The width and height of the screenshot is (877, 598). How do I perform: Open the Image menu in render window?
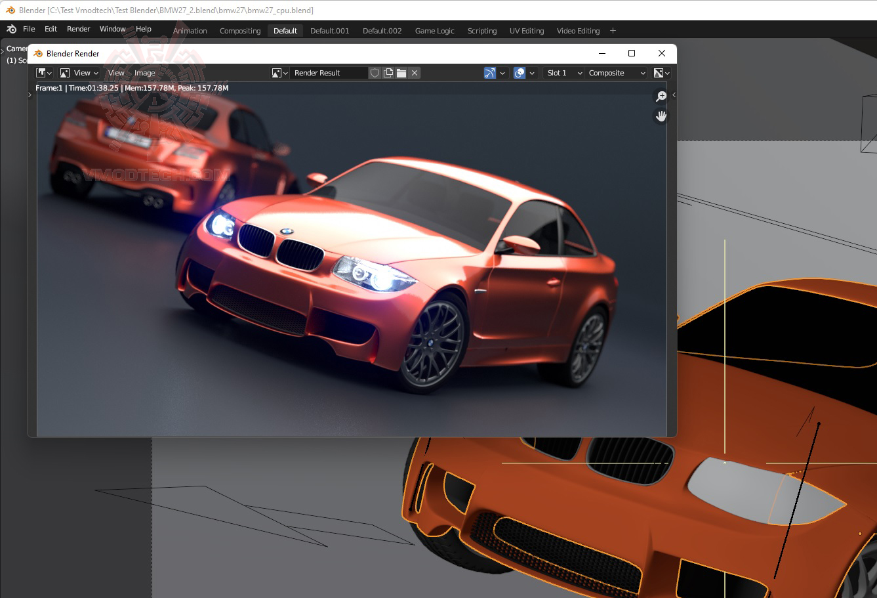pyautogui.click(x=144, y=73)
